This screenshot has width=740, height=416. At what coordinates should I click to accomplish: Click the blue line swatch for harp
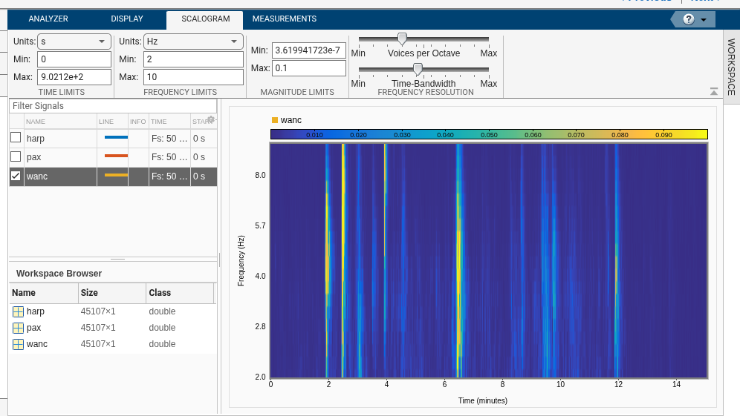116,138
